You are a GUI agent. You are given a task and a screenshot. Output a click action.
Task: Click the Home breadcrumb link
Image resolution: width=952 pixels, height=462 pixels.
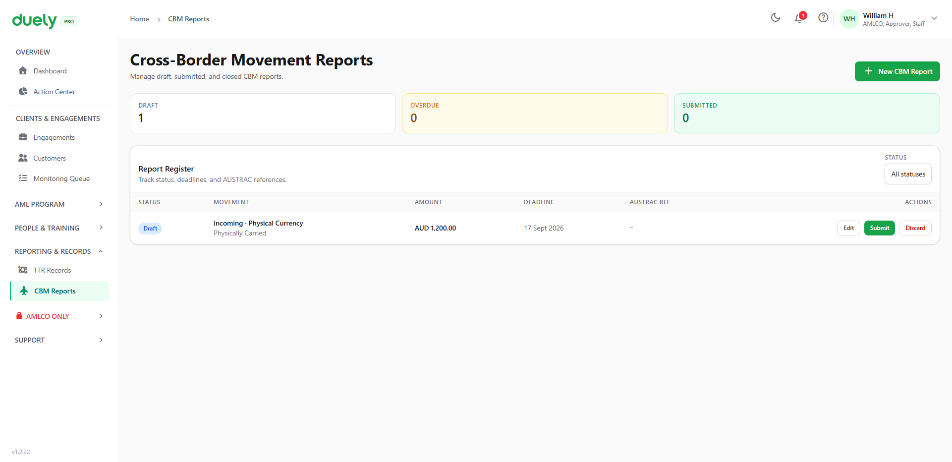[x=139, y=19]
